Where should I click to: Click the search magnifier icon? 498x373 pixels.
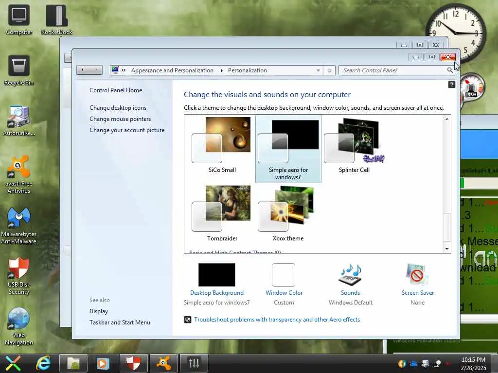450,70
